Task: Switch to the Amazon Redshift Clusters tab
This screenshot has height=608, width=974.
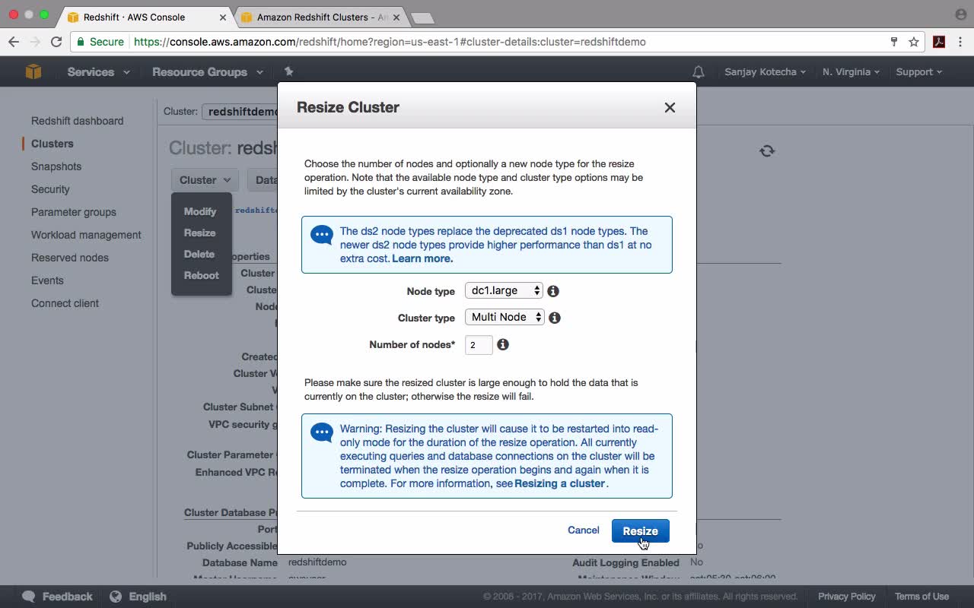Action: click(x=321, y=17)
